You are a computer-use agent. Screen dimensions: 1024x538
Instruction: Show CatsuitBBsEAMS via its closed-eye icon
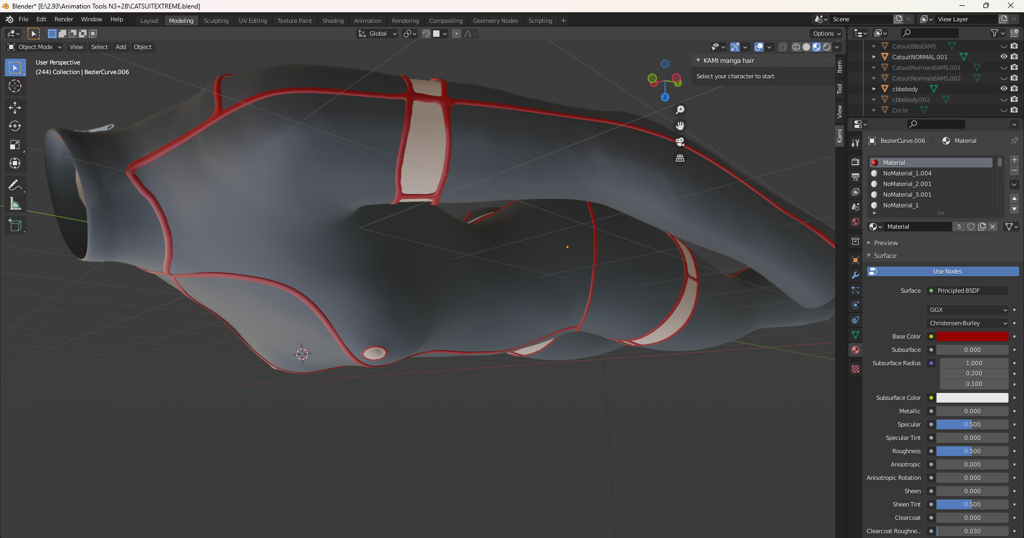(1004, 46)
